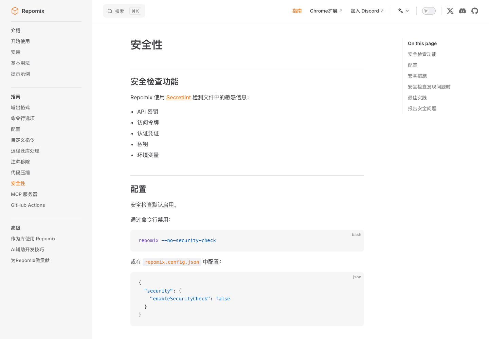
Task: Open 配置 page in sidebar
Action: click(16, 129)
